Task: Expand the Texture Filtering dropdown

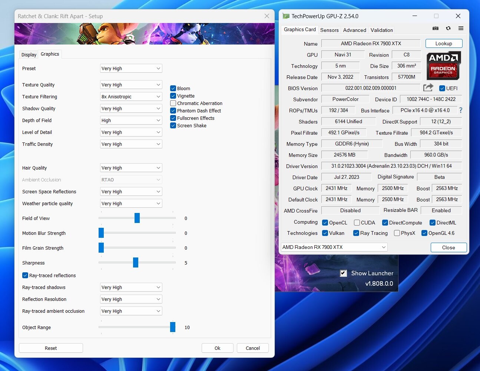Action: (x=131, y=96)
